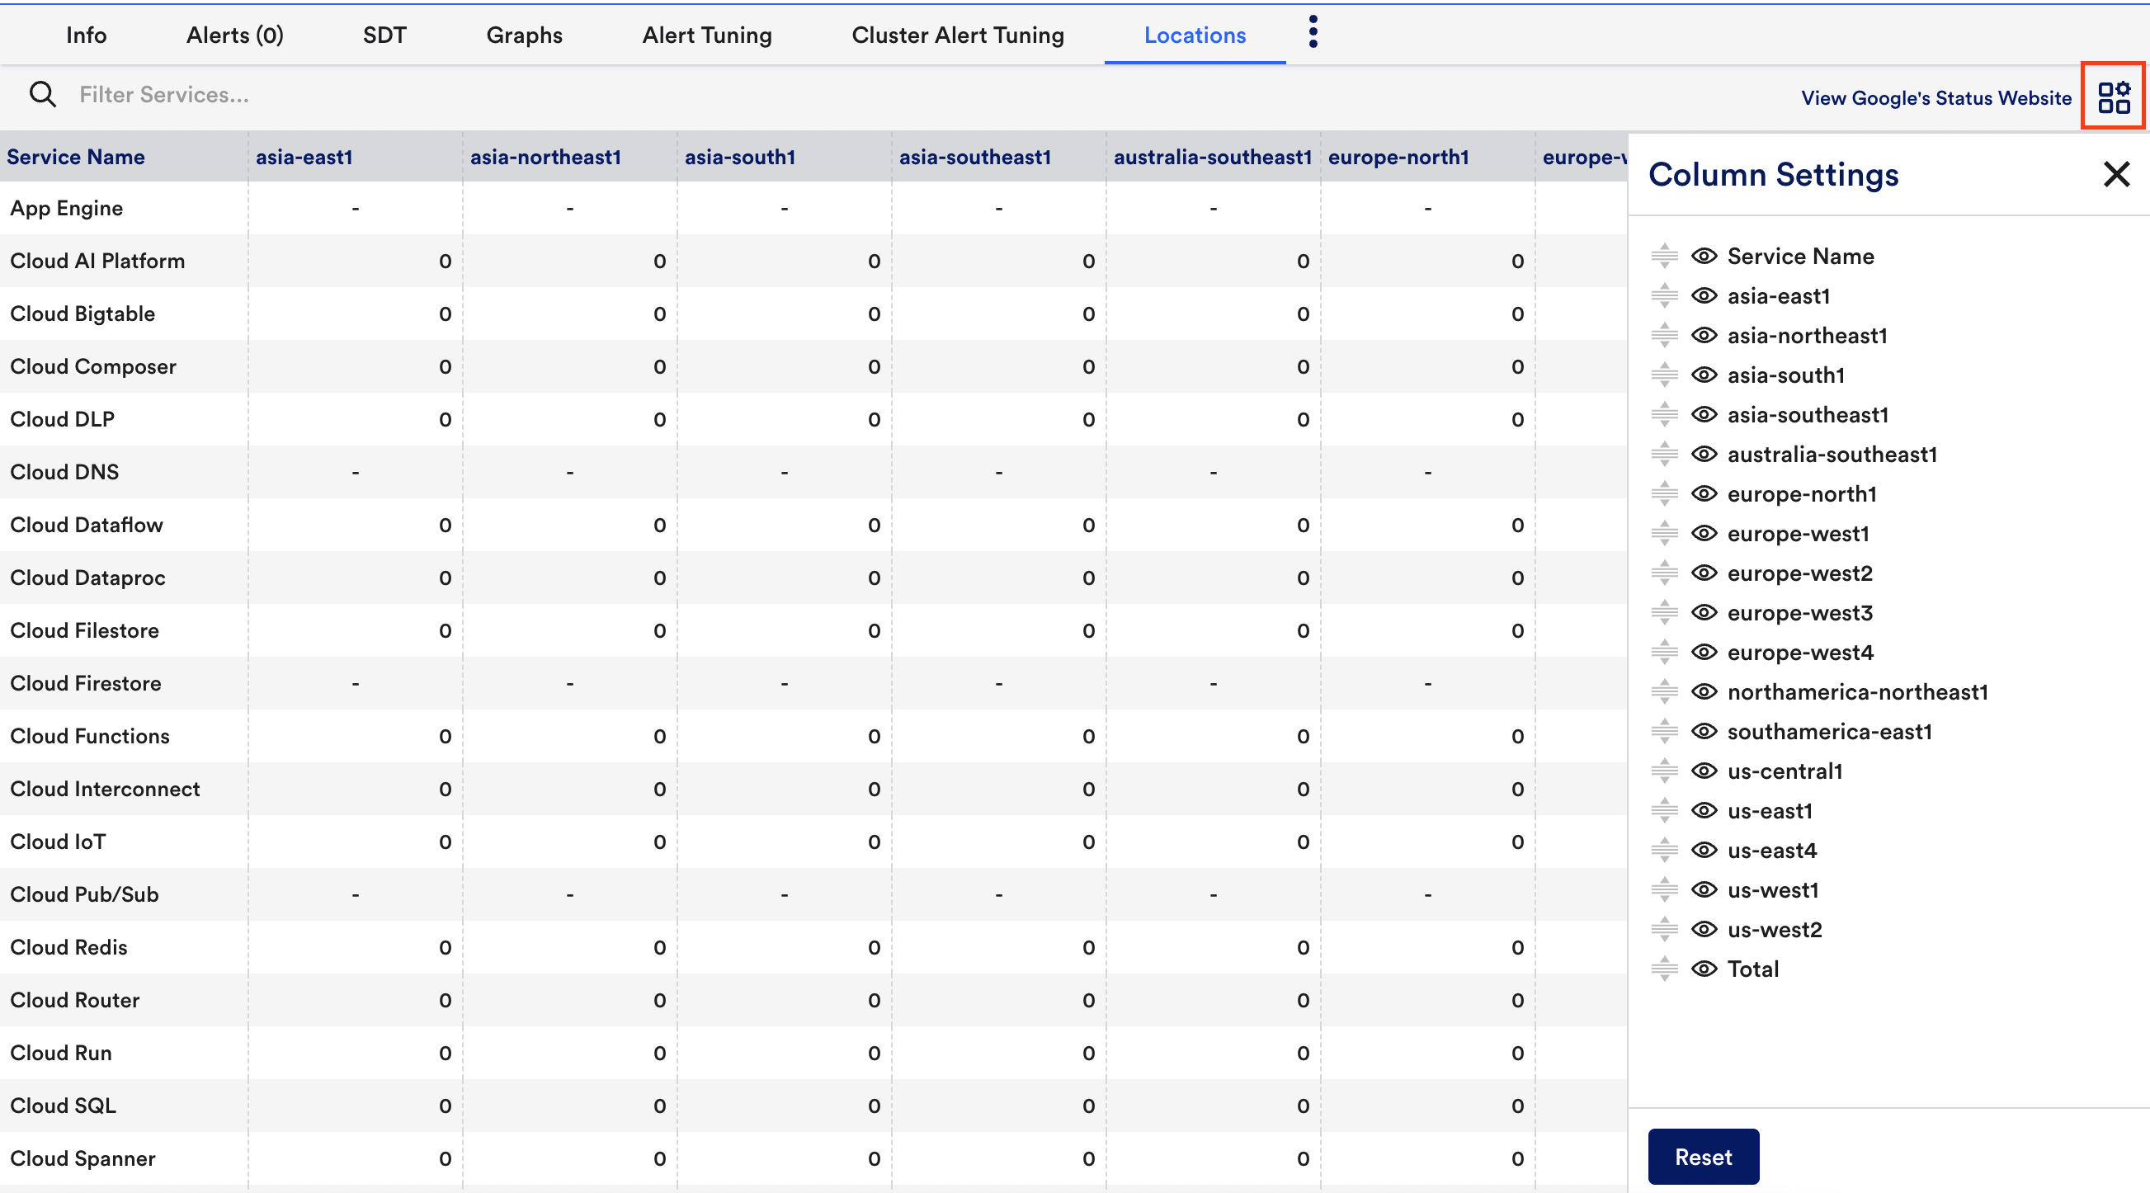The height and width of the screenshot is (1193, 2150).
Task: Click the reorder handle for us-central1
Action: [x=1664, y=771]
